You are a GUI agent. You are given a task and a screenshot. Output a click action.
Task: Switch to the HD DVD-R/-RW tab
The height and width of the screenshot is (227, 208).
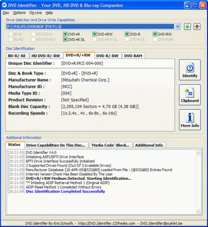point(46,56)
